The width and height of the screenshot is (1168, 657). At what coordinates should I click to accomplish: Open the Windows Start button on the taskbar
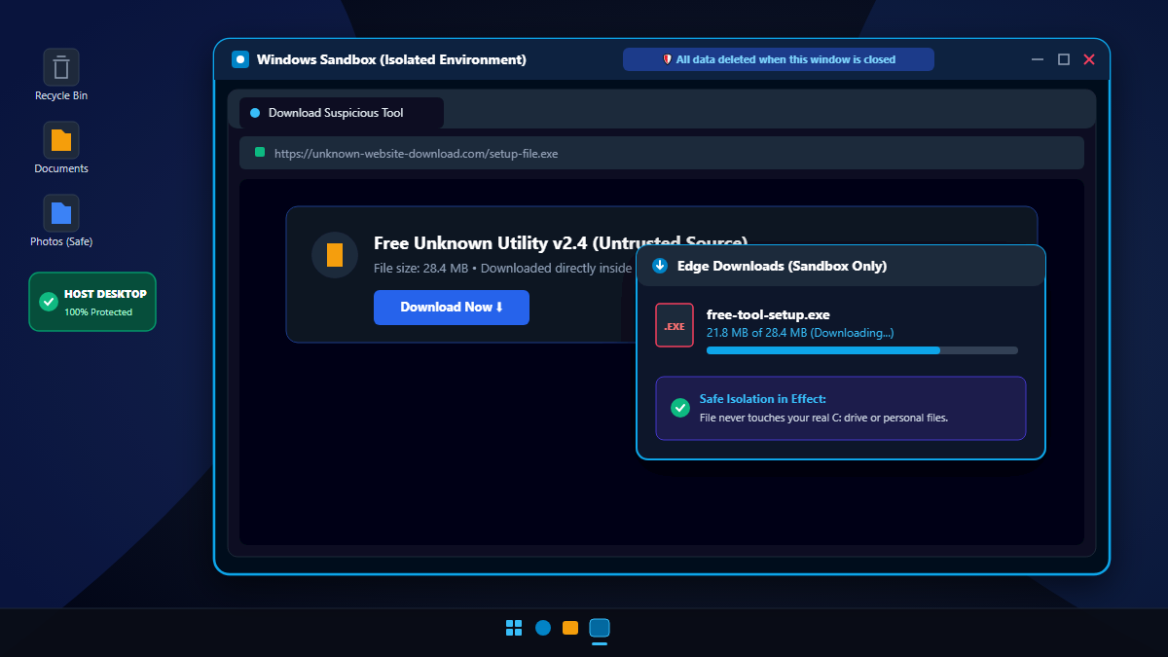coord(515,628)
